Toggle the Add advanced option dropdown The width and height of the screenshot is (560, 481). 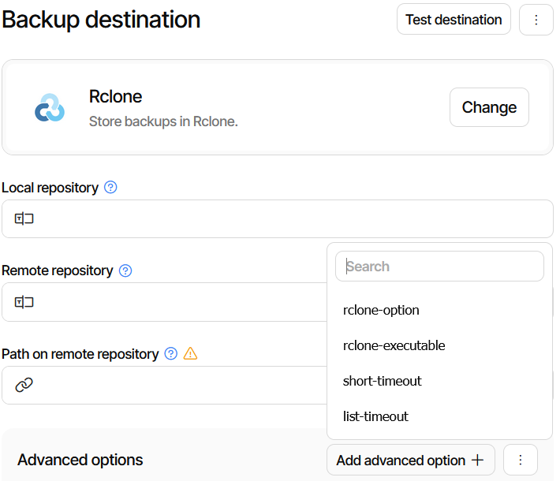410,460
